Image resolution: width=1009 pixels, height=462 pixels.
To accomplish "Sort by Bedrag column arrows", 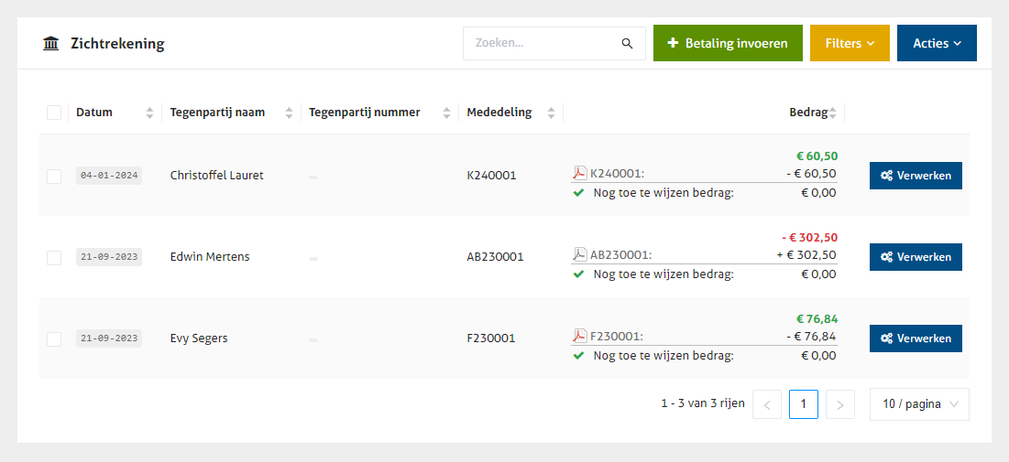I will coord(833,113).
